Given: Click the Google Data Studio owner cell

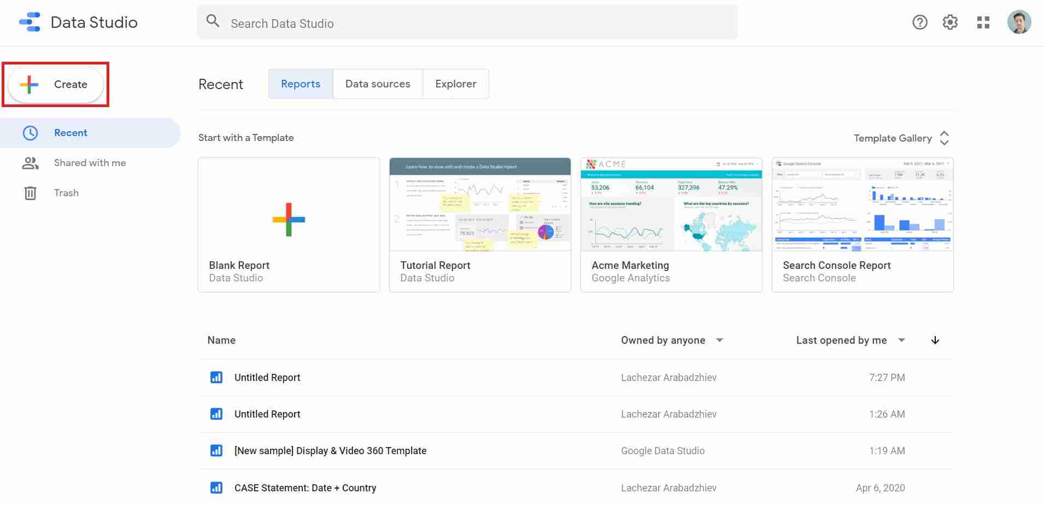Looking at the screenshot, I should coord(662,451).
